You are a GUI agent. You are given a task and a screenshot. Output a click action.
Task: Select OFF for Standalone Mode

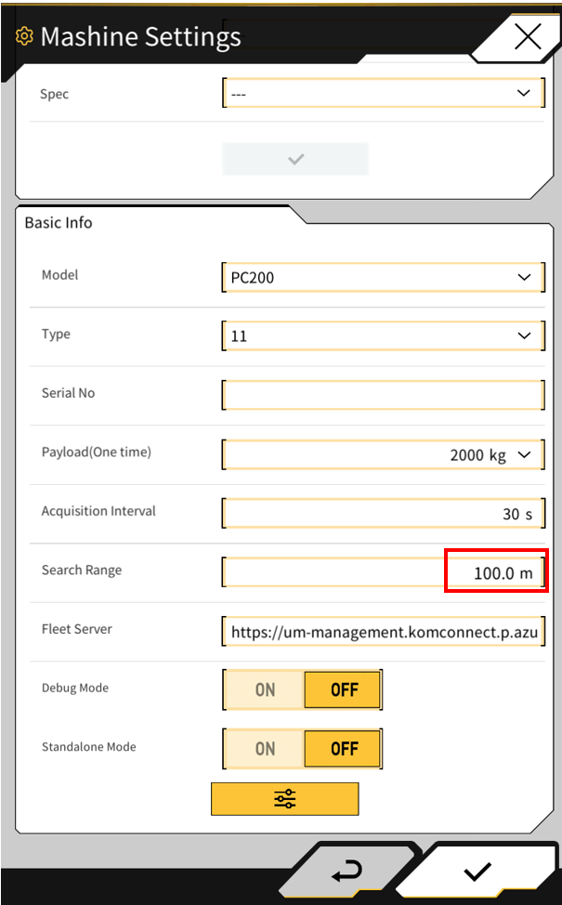[x=344, y=749]
